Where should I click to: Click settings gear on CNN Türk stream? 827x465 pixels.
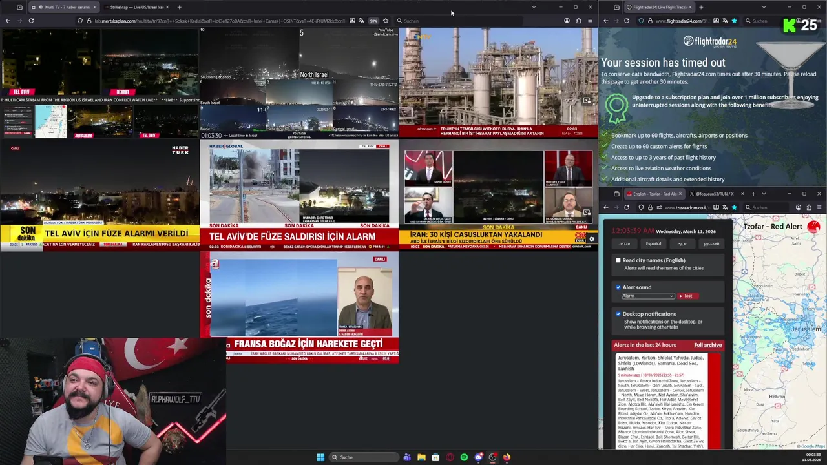click(x=591, y=240)
